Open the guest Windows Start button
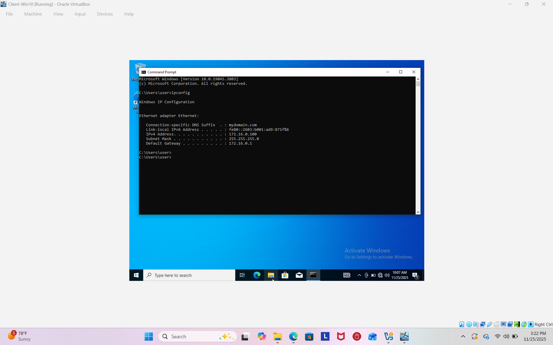553x345 pixels. (x=136, y=275)
